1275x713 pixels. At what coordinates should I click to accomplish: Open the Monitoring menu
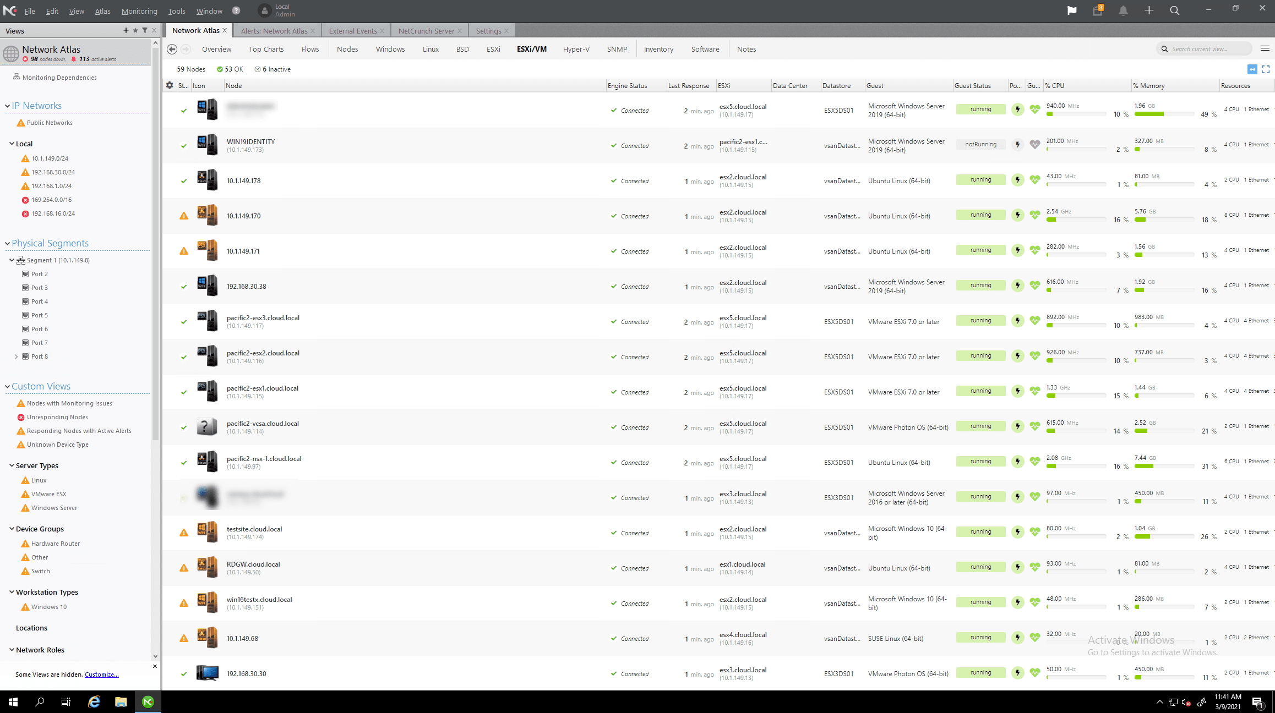click(x=139, y=11)
